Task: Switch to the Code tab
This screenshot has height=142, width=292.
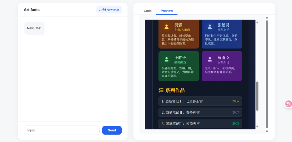Action: (x=148, y=11)
